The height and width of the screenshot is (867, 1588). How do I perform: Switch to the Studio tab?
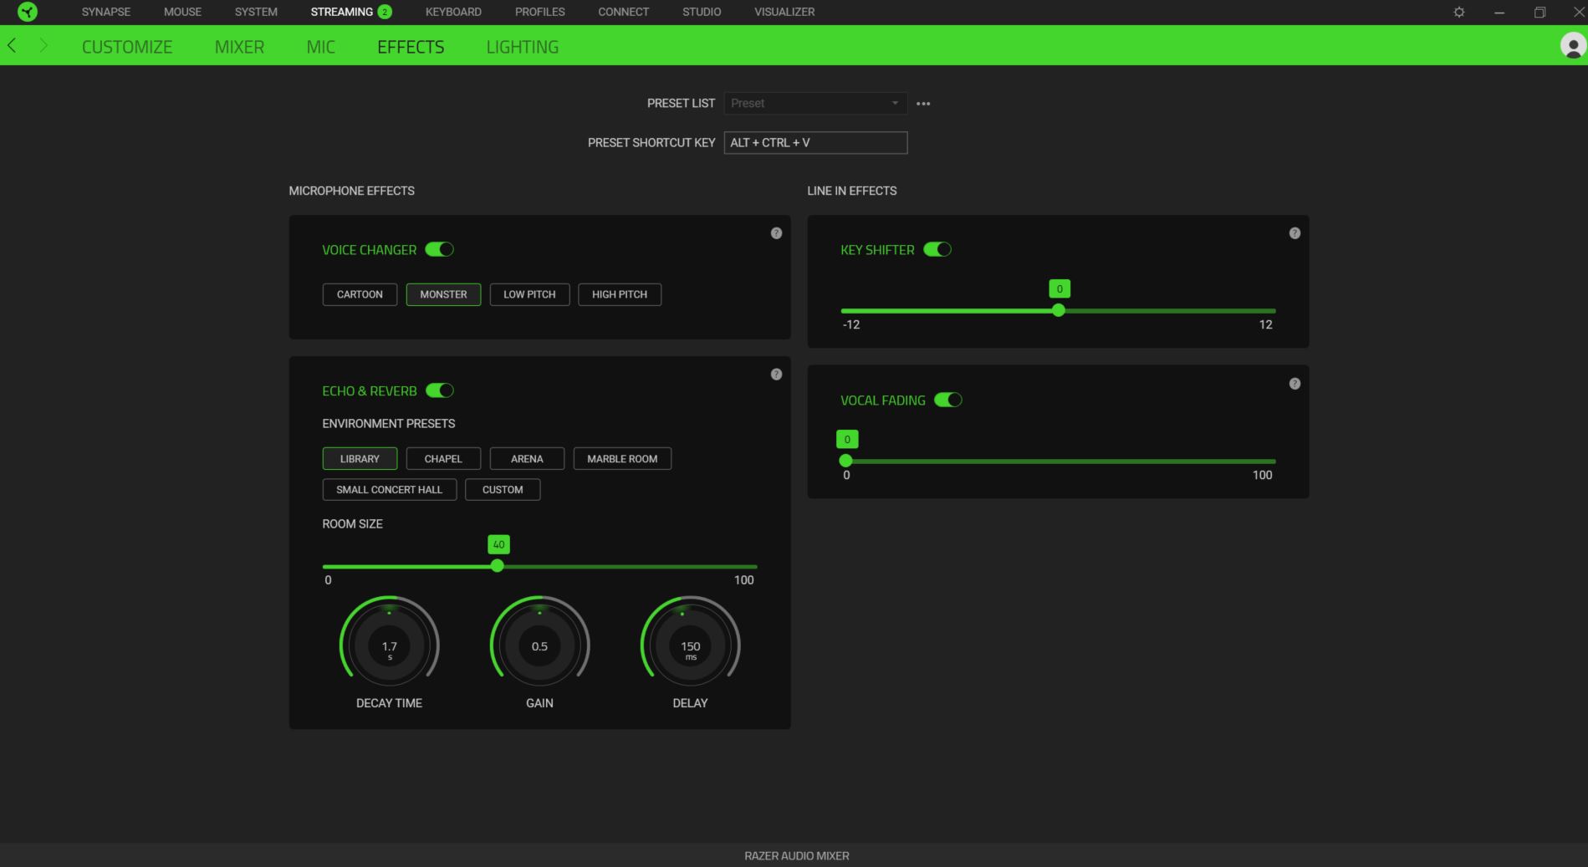(x=702, y=12)
